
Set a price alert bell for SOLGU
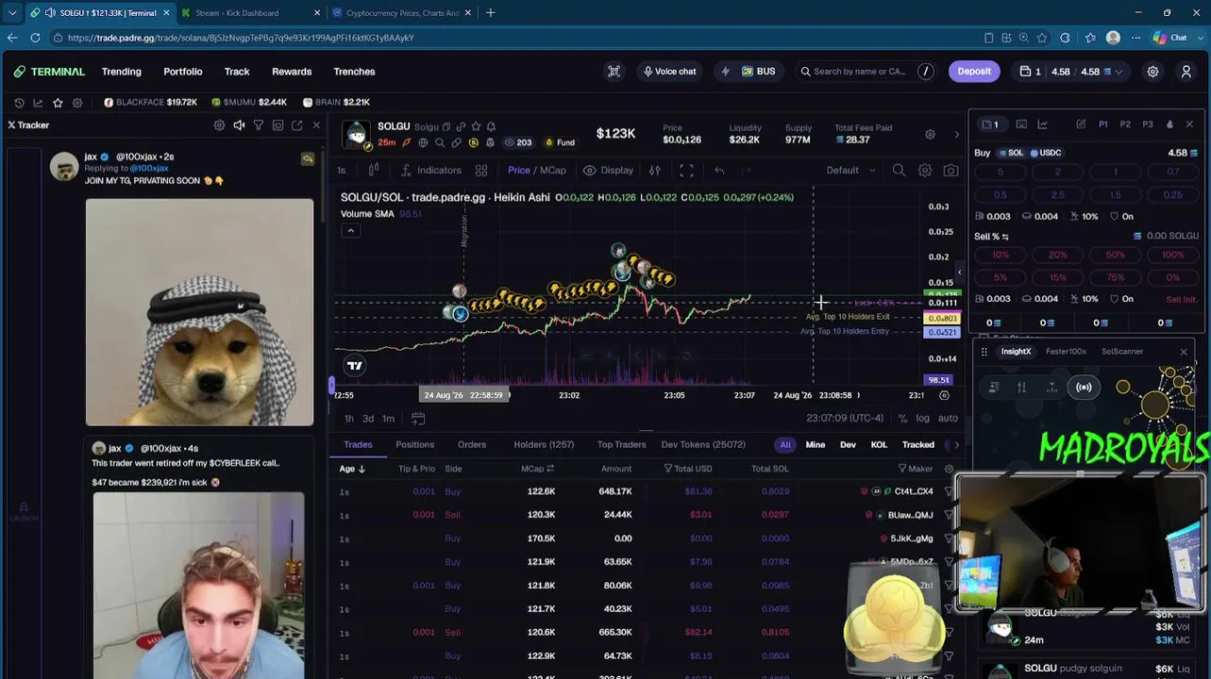(491, 126)
